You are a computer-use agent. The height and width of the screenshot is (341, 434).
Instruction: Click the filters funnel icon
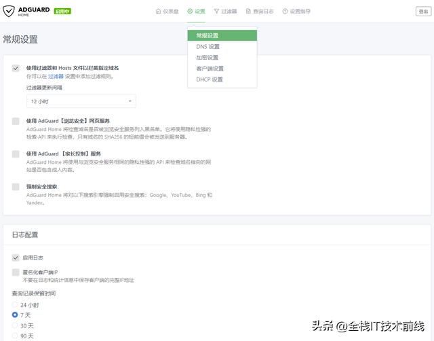(216, 12)
